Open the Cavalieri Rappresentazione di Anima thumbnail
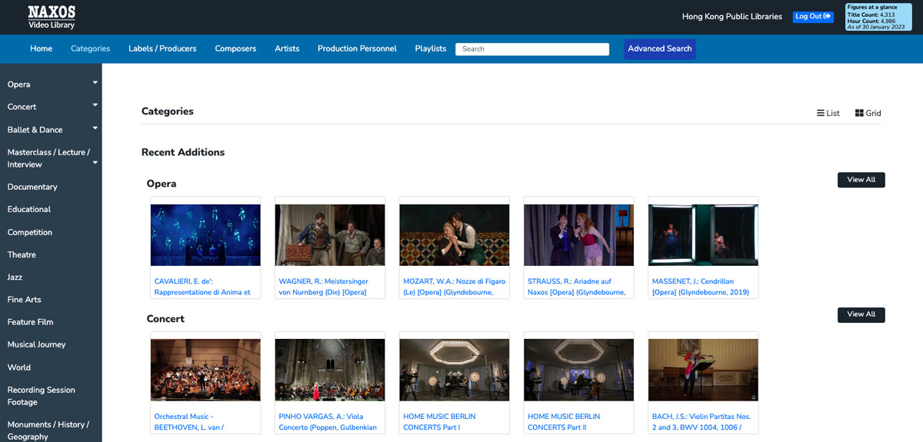Screen dimensions: 923x442 click(205, 235)
